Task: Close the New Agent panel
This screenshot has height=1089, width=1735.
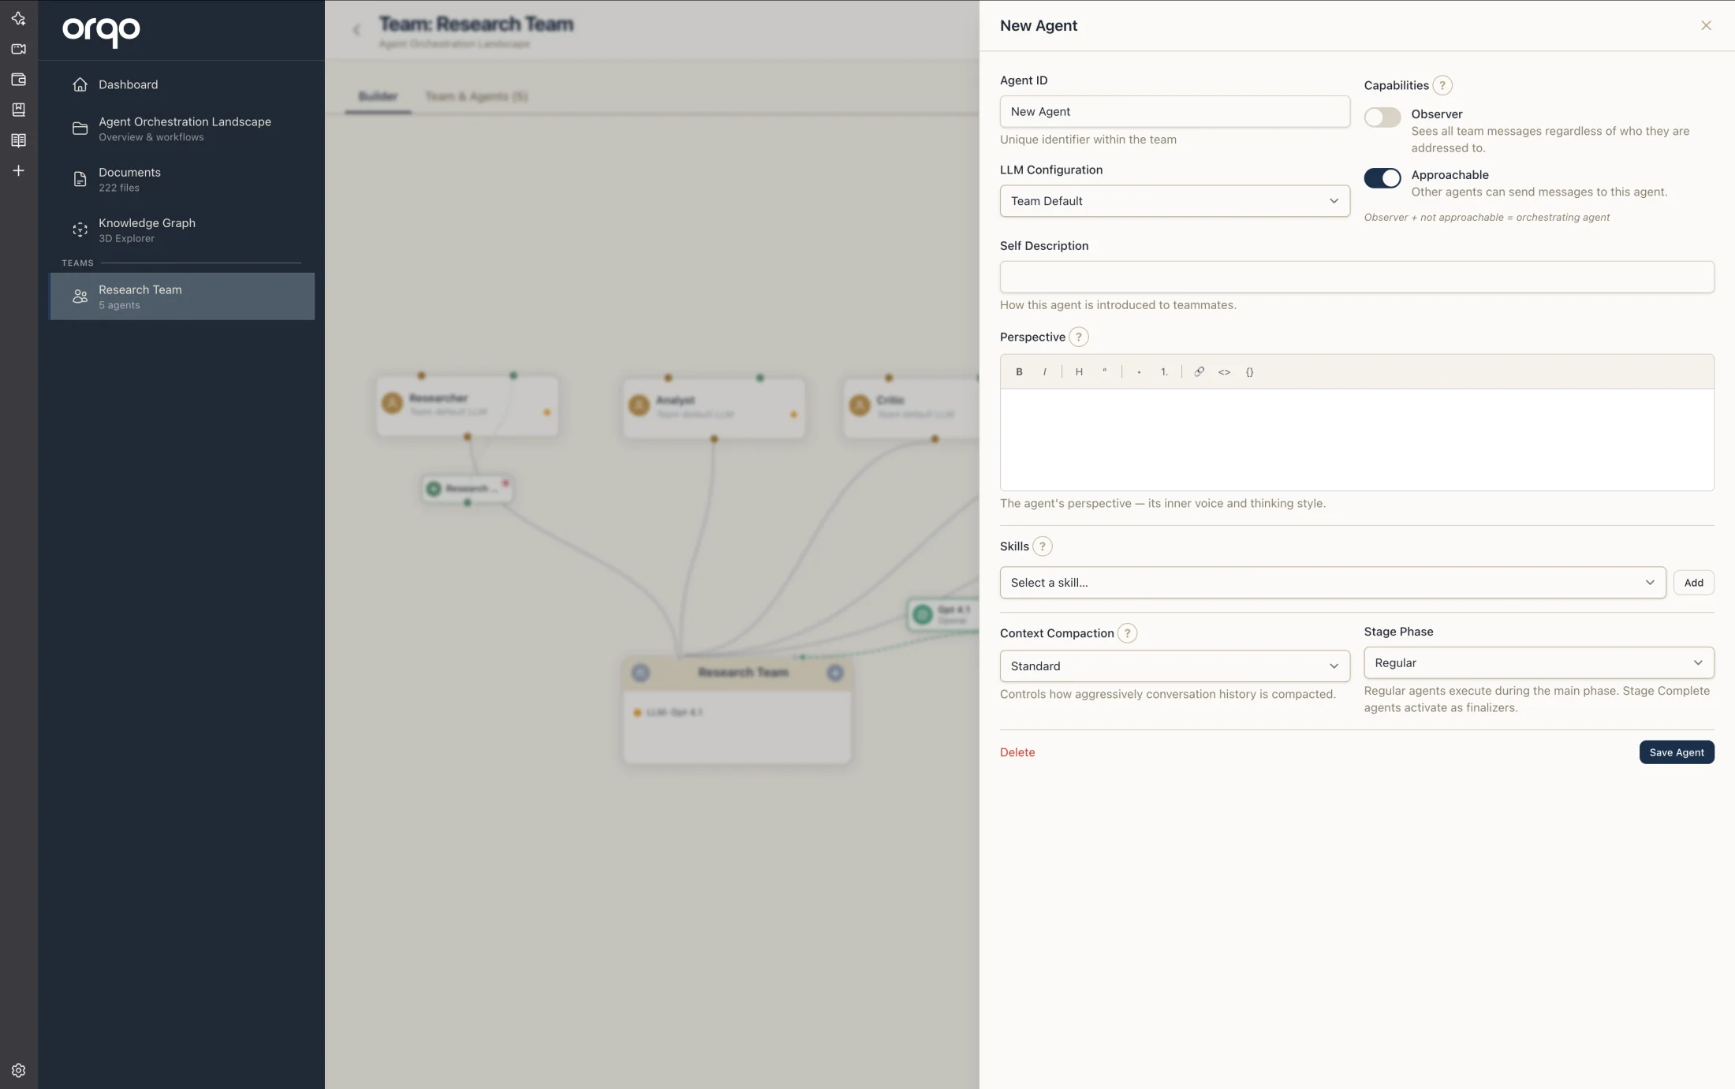Action: point(1706,25)
